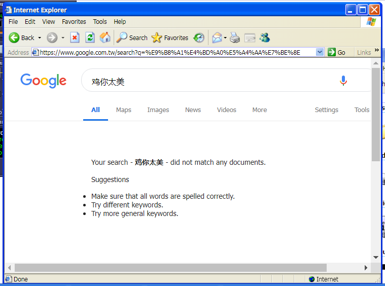Viewport: 385px width, 286px height.
Task: Click the 'did not match any documents' text
Action: (x=218, y=162)
